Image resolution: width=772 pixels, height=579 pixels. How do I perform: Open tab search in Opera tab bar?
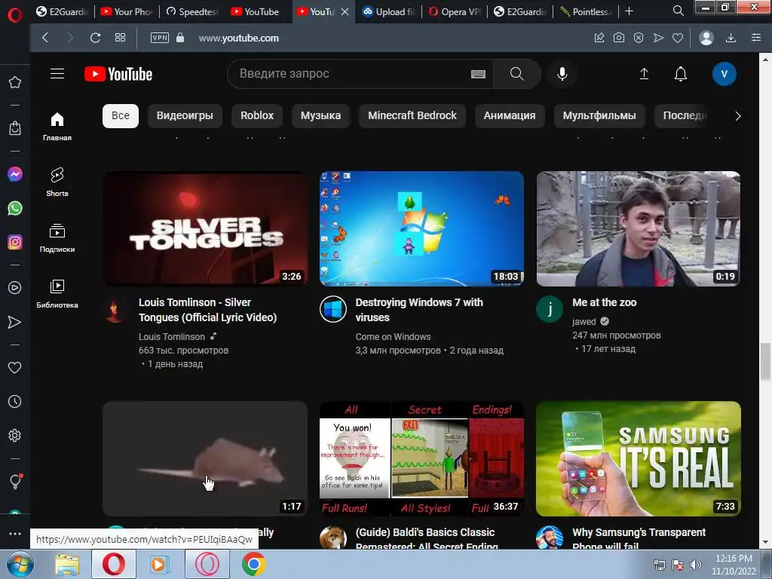tap(678, 11)
